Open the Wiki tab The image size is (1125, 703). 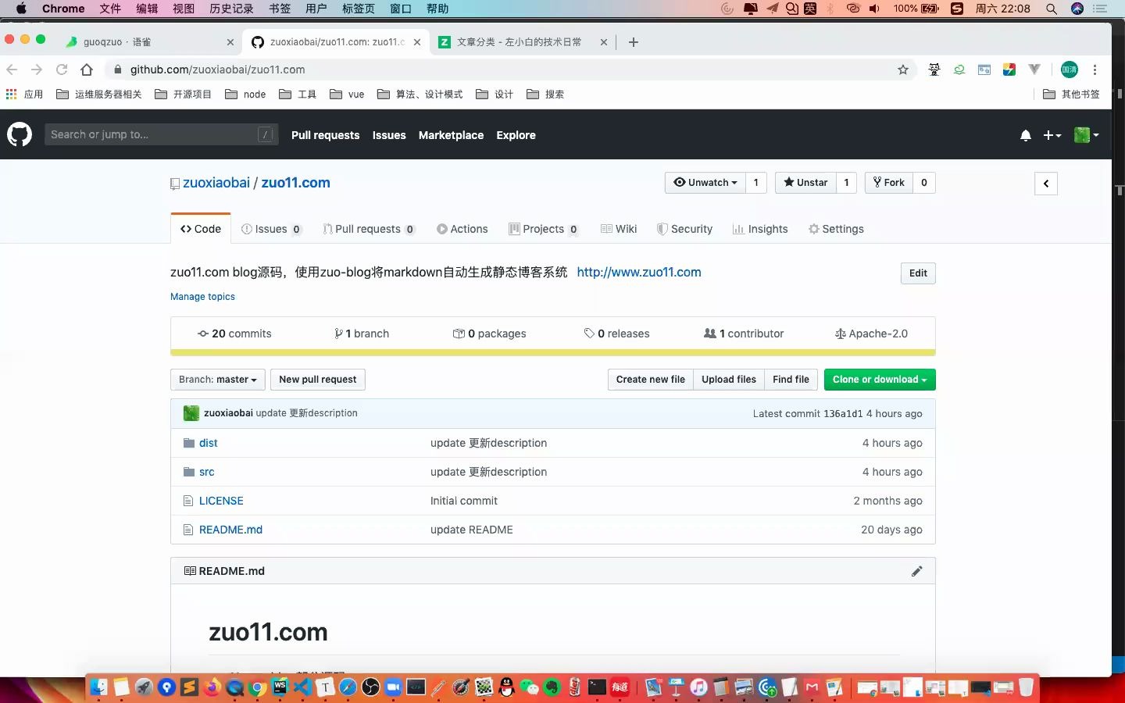point(619,229)
